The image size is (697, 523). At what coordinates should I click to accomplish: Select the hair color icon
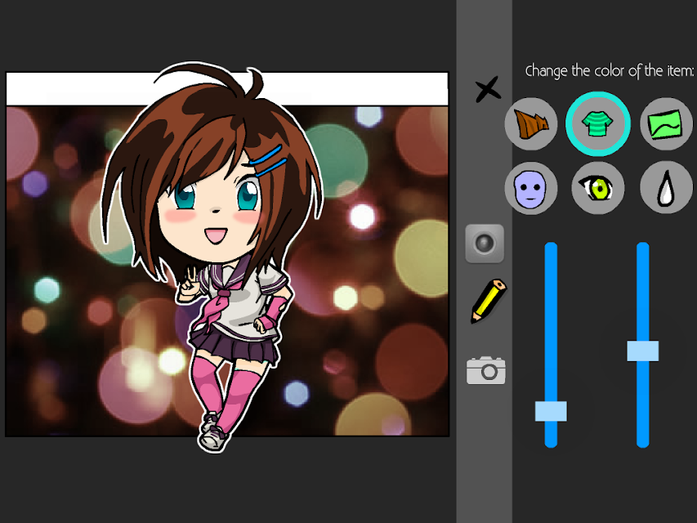coord(531,124)
